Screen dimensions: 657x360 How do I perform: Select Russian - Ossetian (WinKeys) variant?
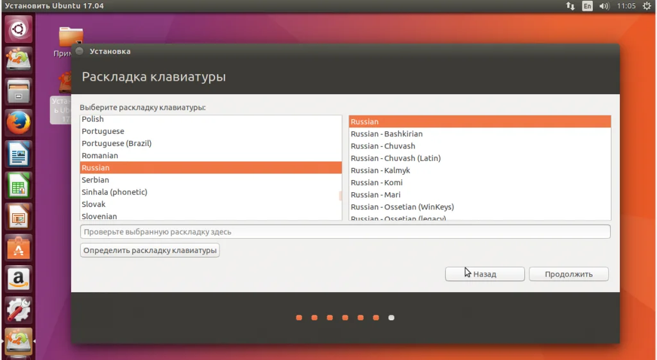pyautogui.click(x=480, y=206)
